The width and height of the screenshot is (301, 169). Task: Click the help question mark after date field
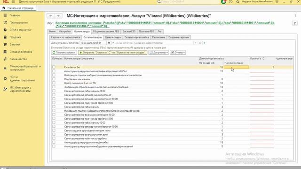(113, 43)
